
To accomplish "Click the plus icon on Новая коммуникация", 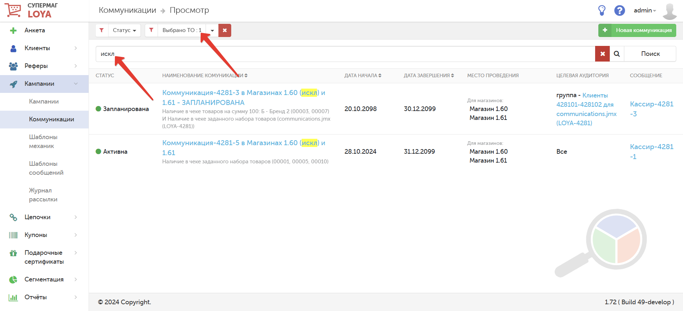I will coord(605,30).
